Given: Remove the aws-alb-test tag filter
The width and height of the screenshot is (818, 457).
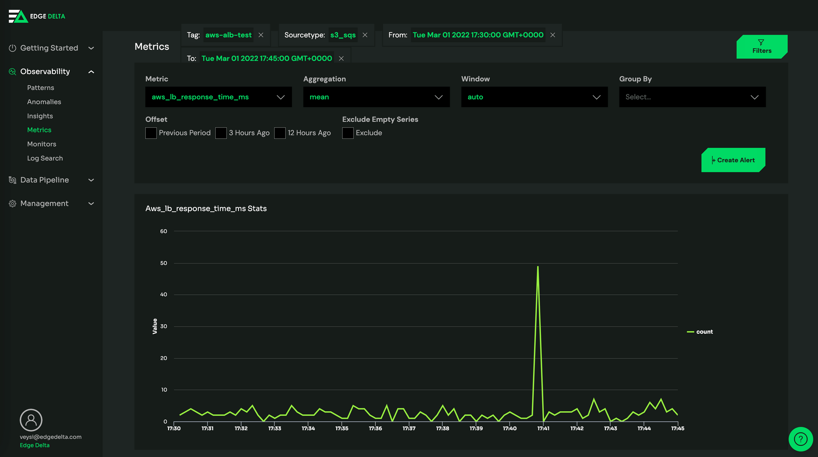Looking at the screenshot, I should coord(261,35).
